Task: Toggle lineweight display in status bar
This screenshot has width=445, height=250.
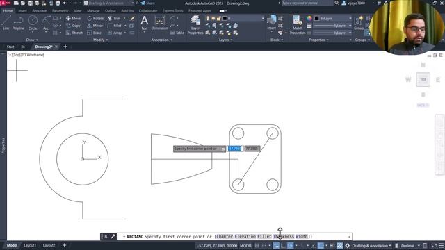Action: pyautogui.click(x=332, y=246)
